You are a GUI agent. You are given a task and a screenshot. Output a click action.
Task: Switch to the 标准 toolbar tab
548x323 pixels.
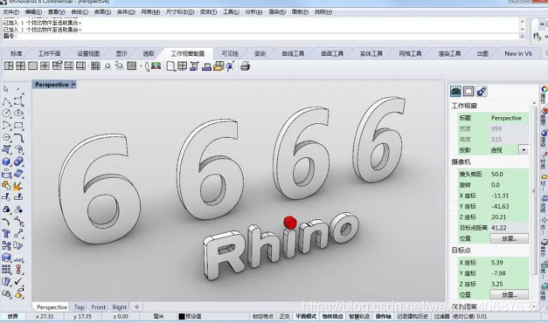pos(16,53)
